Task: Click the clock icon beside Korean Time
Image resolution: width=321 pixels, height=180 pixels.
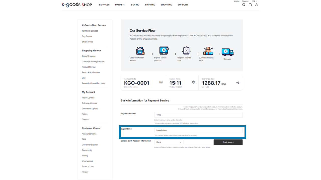Action: point(193,82)
